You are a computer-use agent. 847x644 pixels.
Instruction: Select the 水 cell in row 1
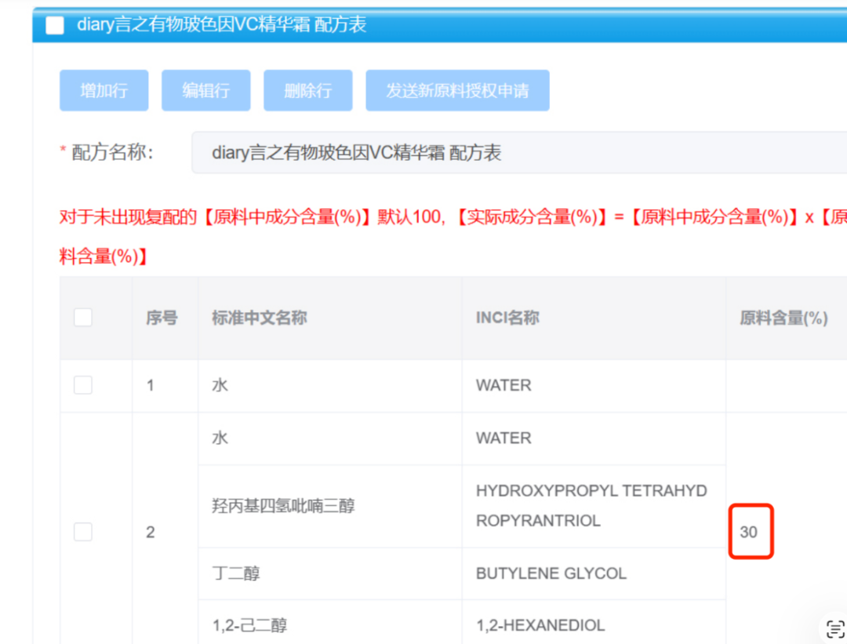(330, 386)
